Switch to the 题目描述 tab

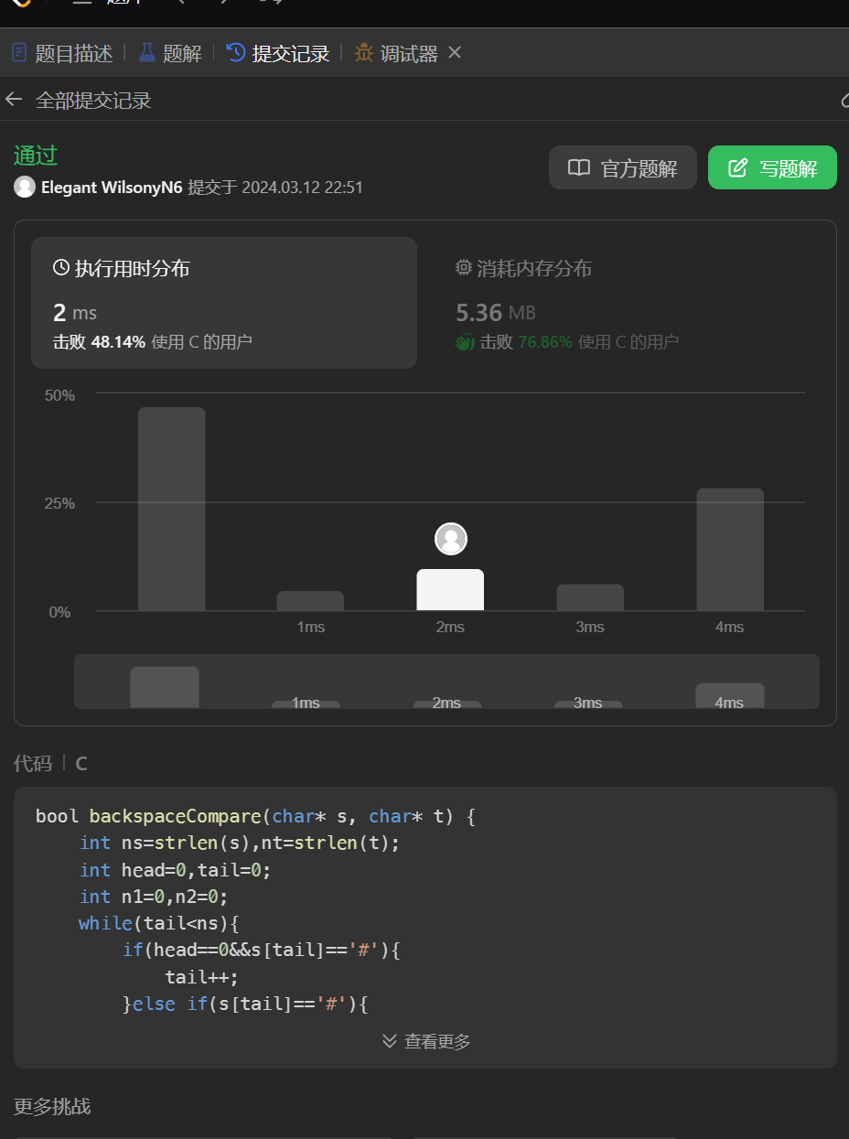pyautogui.click(x=62, y=53)
